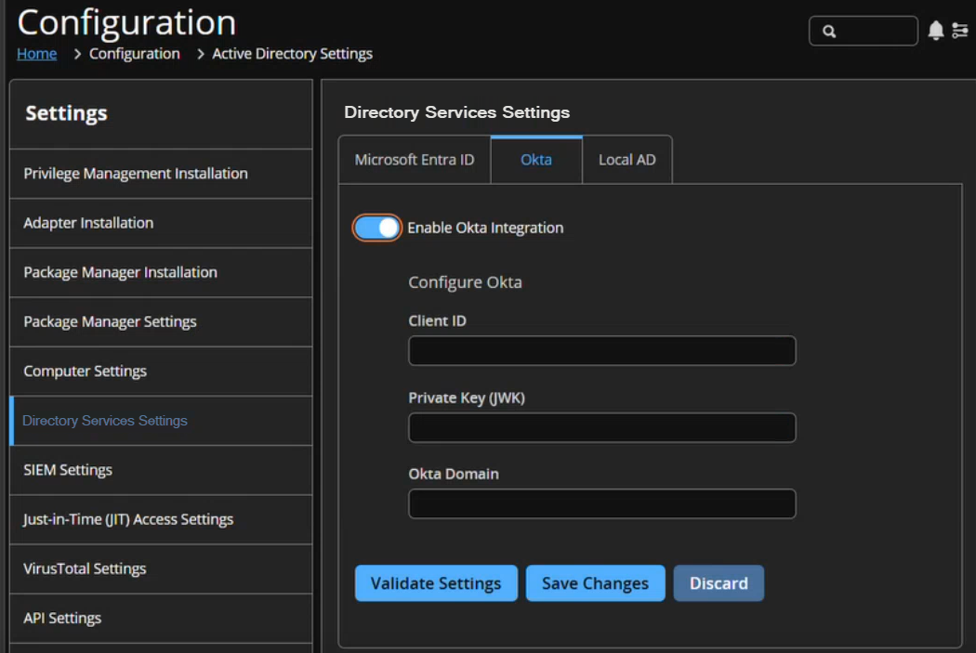976x653 pixels.
Task: Open API Settings
Action: click(x=161, y=619)
